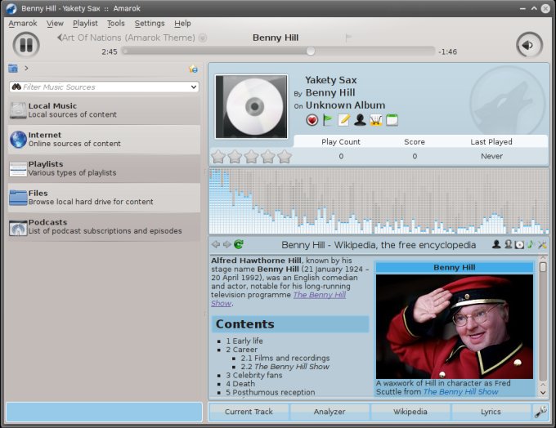Image resolution: width=556 pixels, height=428 pixels.
Task: Click the Benny Hill waxwork photo
Action: (x=455, y=327)
